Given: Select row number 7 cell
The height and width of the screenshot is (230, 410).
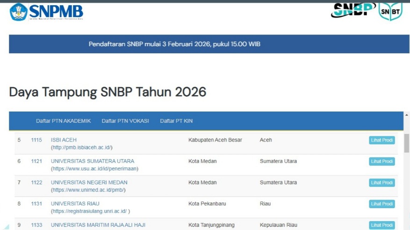Looking at the screenshot, I should (x=19, y=182).
